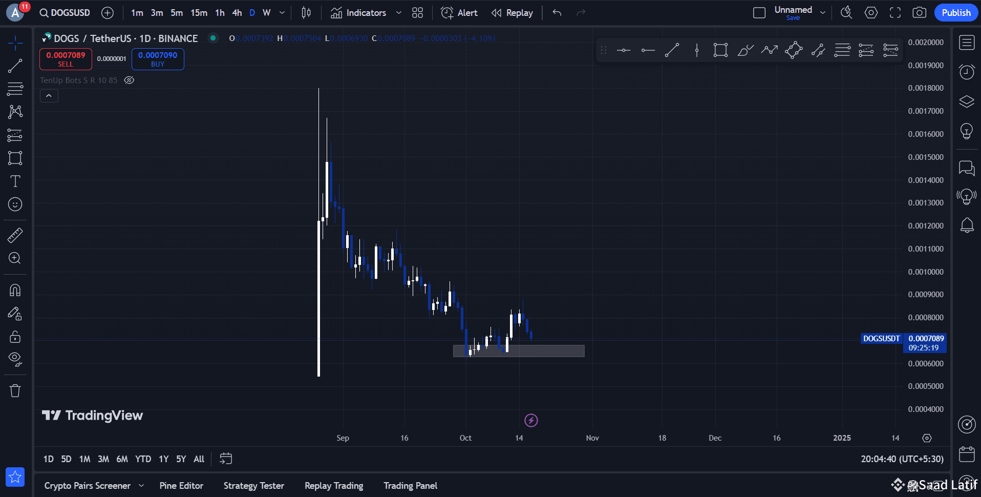Open the chats panel
Screen dimensions: 981x497
pyautogui.click(x=967, y=168)
